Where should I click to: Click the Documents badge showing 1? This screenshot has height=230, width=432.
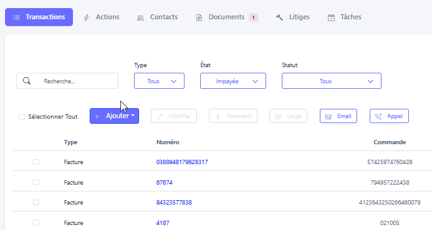254,17
